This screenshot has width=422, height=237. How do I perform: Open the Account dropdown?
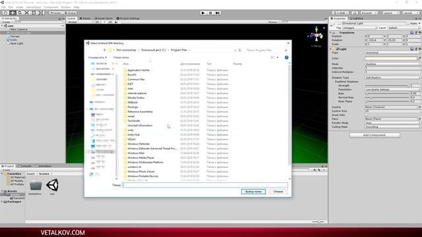(x=369, y=13)
